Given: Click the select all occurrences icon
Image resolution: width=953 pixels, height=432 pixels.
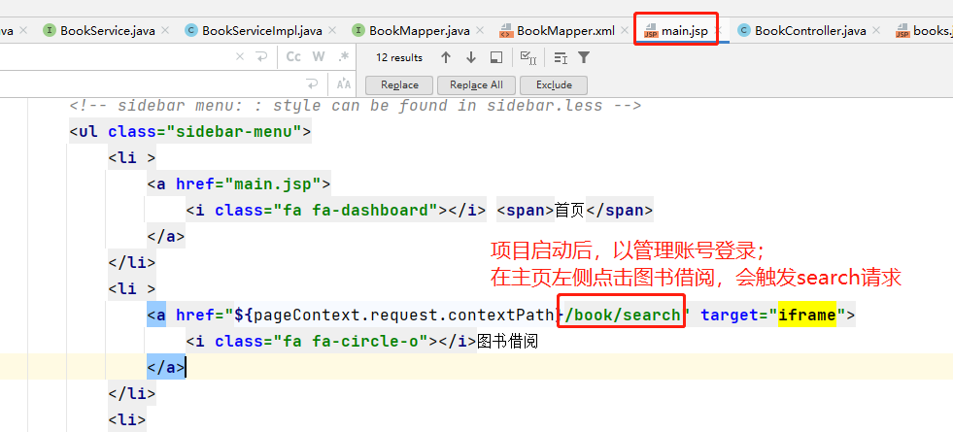Looking at the screenshot, I should 528,57.
